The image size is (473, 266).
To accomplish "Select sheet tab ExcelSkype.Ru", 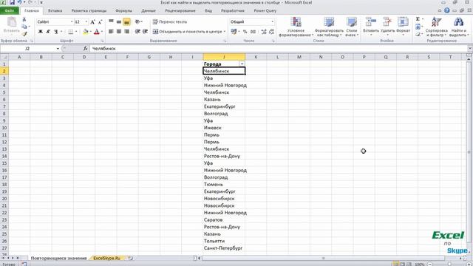I will [106, 258].
